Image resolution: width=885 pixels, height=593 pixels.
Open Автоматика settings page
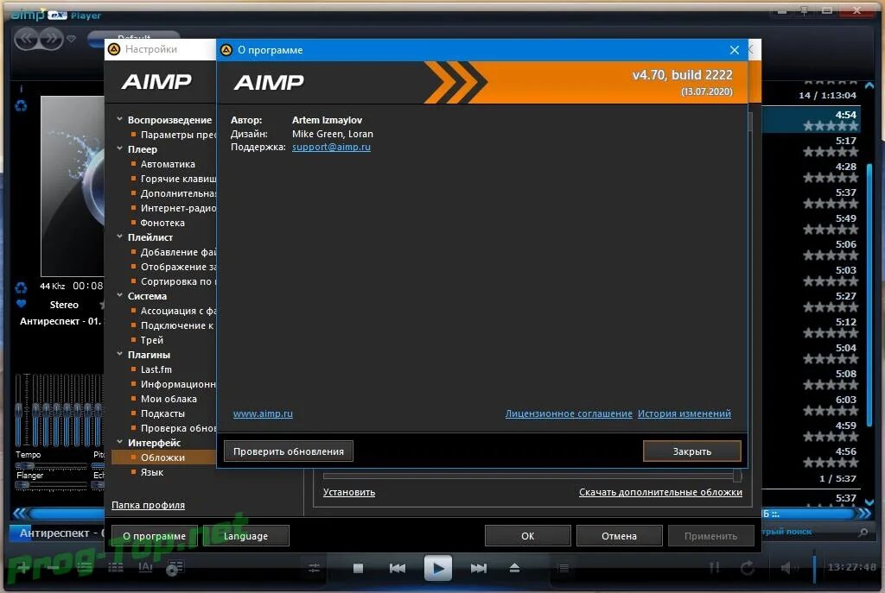tap(168, 164)
